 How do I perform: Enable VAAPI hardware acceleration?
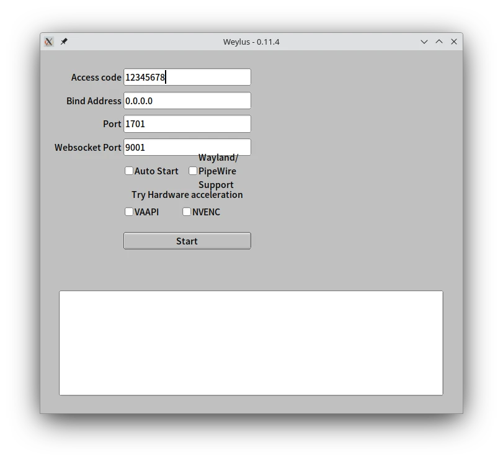point(129,212)
